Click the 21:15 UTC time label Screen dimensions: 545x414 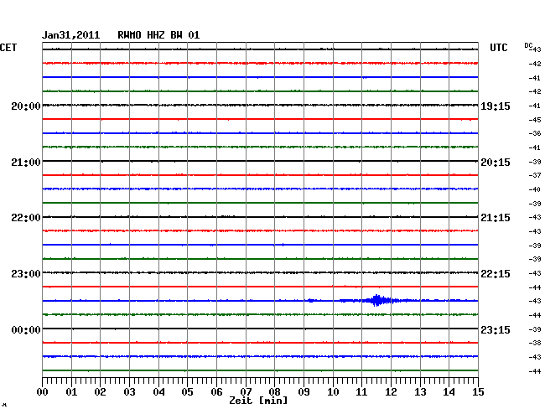(496, 218)
